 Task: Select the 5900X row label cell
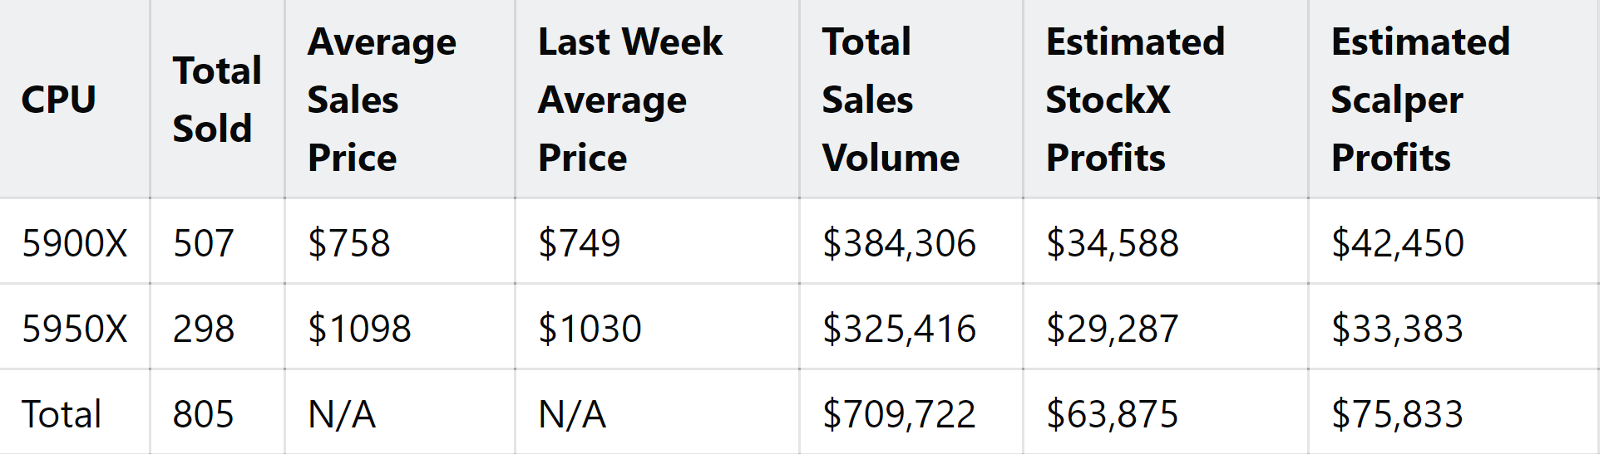point(74,243)
